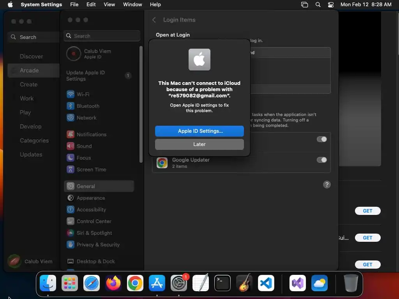
Task: Open the Apple menu
Action: tap(10, 5)
